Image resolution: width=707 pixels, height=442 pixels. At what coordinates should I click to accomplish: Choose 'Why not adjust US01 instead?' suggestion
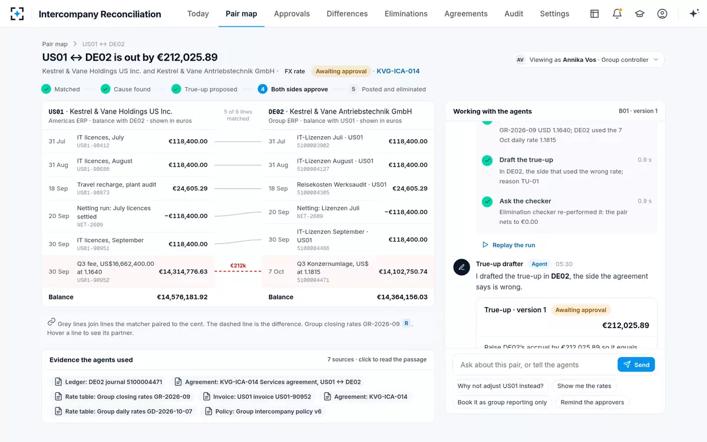tap(501, 386)
